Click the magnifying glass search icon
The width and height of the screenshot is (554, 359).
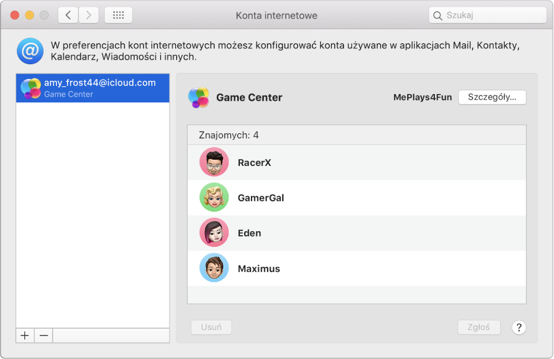point(438,15)
